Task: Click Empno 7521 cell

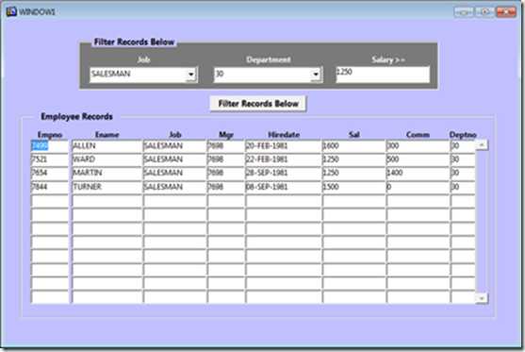Action: (x=50, y=159)
